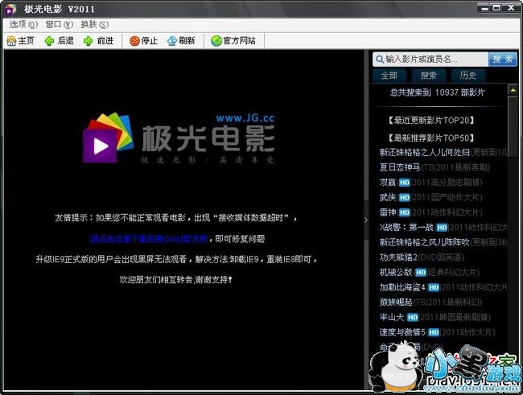Click the 总共搜索到 10937 部影片 text
523x395 pixels.
437,93
